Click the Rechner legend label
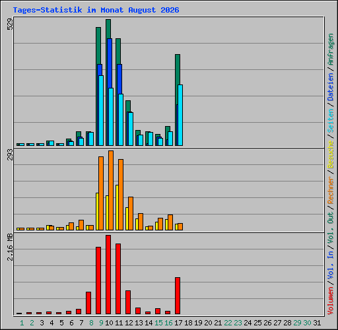Screen dimensions: 338x330 click(331, 190)
